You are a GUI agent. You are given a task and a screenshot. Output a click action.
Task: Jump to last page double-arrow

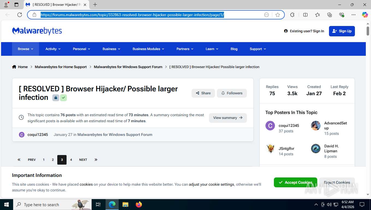96,160
